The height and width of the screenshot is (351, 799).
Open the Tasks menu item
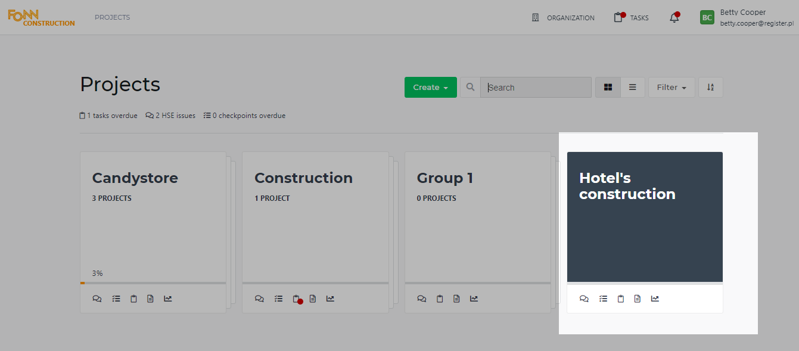click(632, 18)
